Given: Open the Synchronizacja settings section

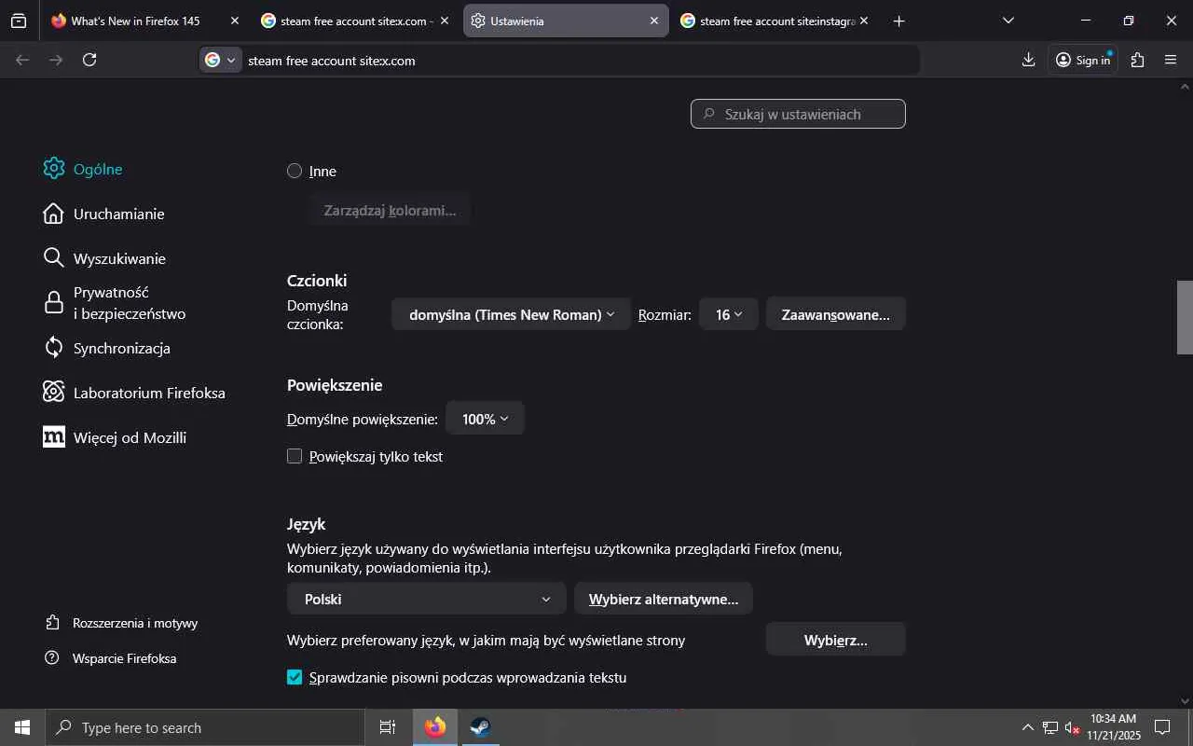Looking at the screenshot, I should pos(121,348).
